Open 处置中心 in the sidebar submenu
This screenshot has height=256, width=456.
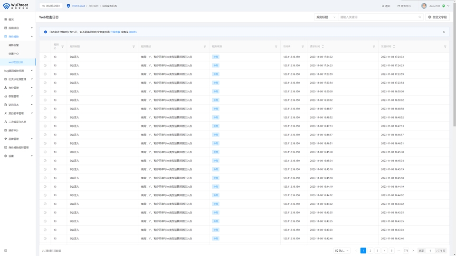14,54
